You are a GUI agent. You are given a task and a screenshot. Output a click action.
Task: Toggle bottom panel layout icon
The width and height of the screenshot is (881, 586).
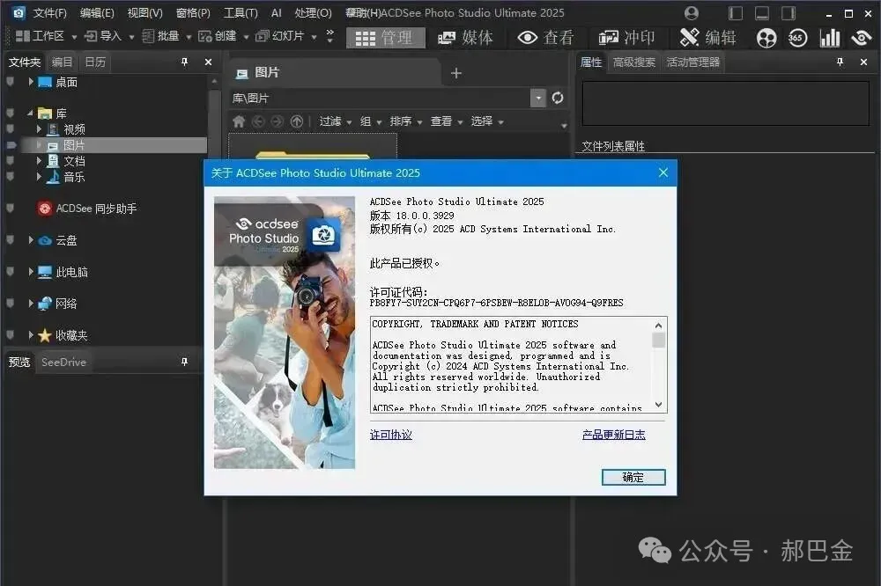[762, 13]
